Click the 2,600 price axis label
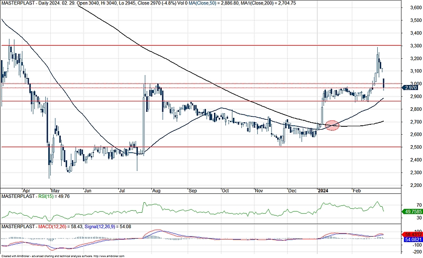The height and width of the screenshot is (258, 423). coord(415,134)
